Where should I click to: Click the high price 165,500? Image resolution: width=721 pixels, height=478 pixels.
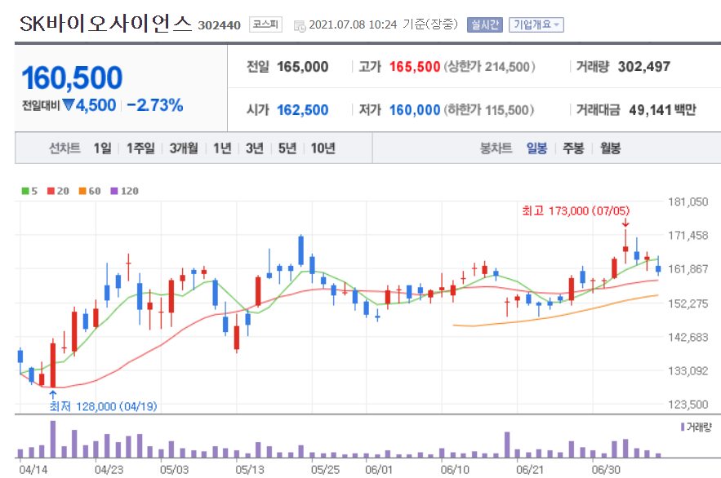(x=415, y=67)
